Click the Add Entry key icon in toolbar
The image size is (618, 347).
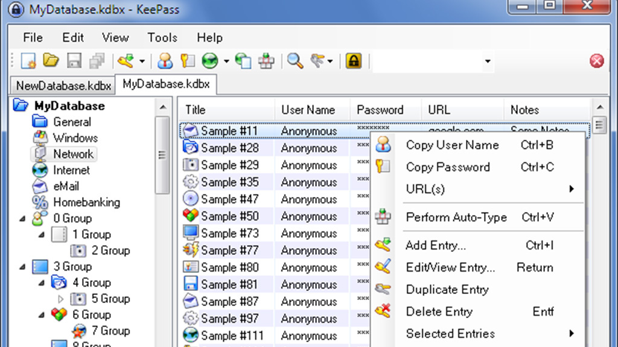click(126, 61)
